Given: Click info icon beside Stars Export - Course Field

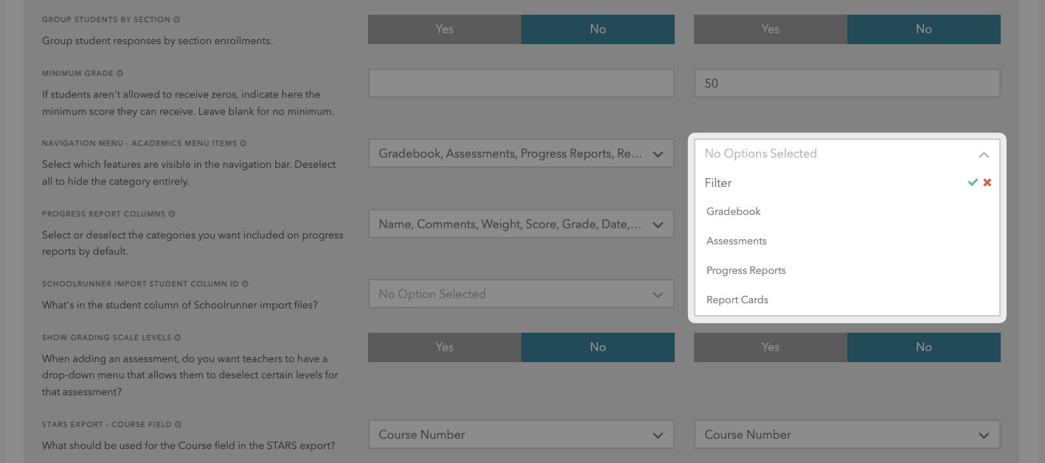Looking at the screenshot, I should (x=178, y=425).
